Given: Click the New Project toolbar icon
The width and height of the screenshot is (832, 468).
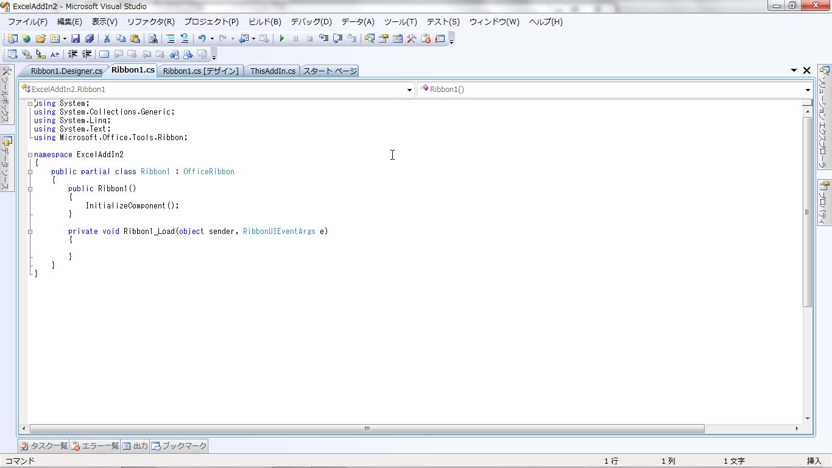Looking at the screenshot, I should coord(12,38).
